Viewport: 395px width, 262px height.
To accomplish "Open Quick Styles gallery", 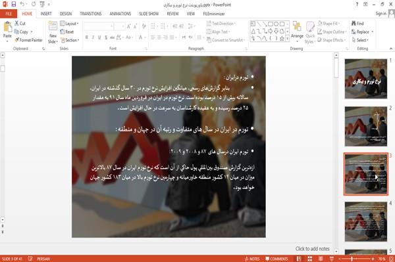I will pos(310,32).
